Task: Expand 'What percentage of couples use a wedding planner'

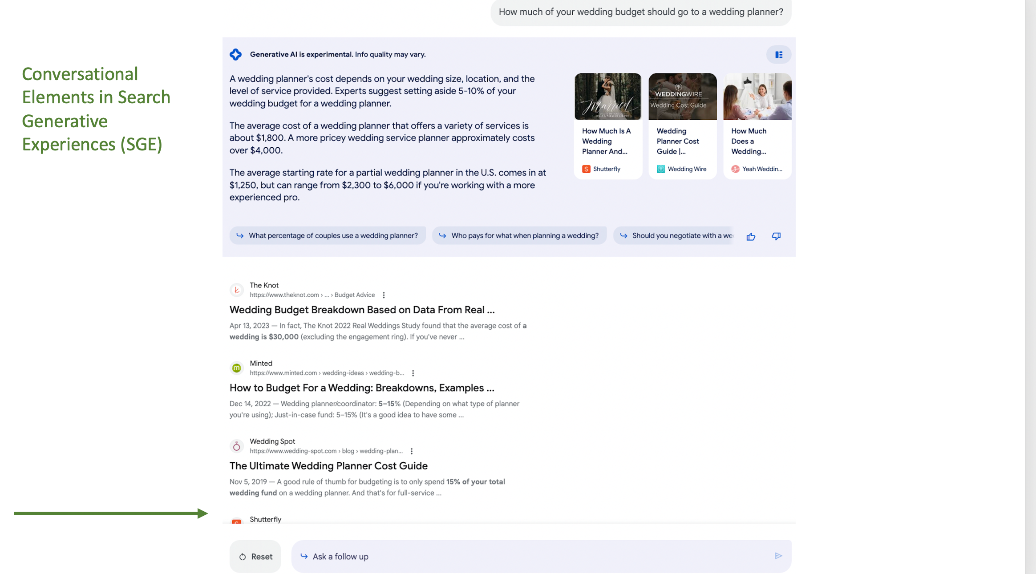Action: (x=327, y=234)
